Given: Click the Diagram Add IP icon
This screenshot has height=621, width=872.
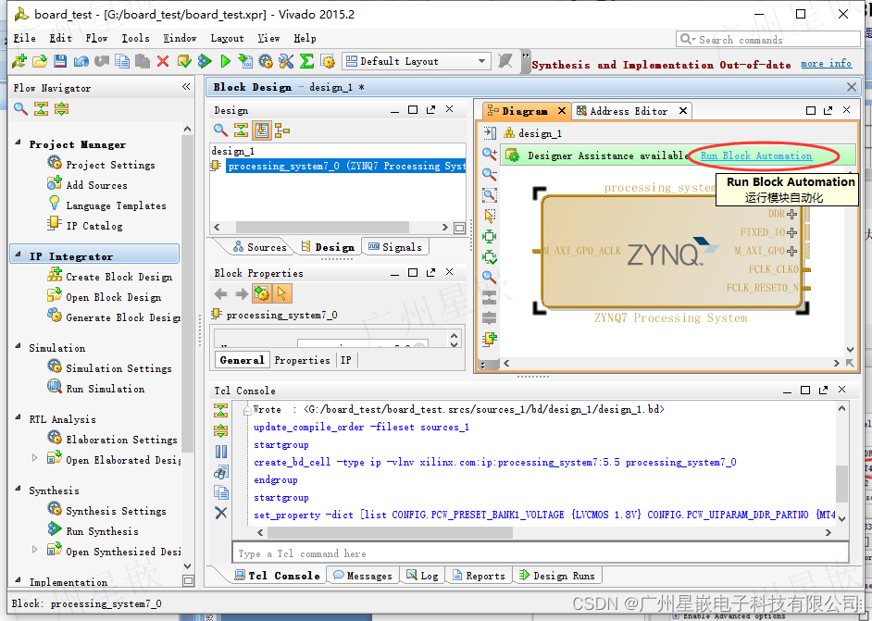Looking at the screenshot, I should [x=490, y=339].
